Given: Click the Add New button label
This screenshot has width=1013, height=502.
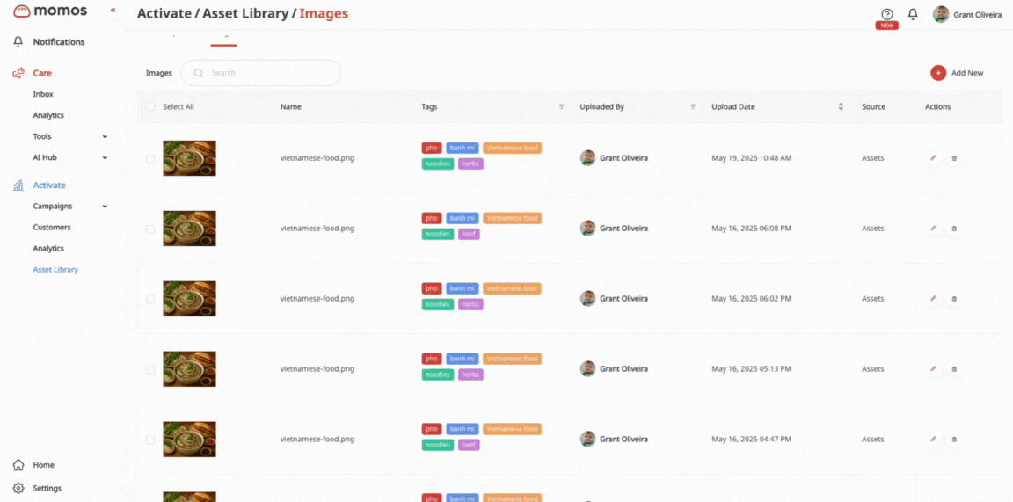Looking at the screenshot, I should point(967,73).
